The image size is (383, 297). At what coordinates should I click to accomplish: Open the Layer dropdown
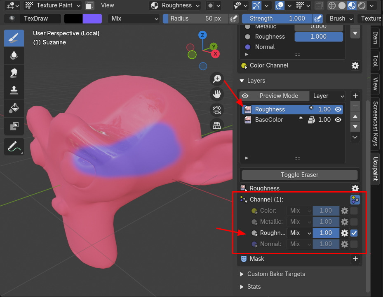click(327, 96)
